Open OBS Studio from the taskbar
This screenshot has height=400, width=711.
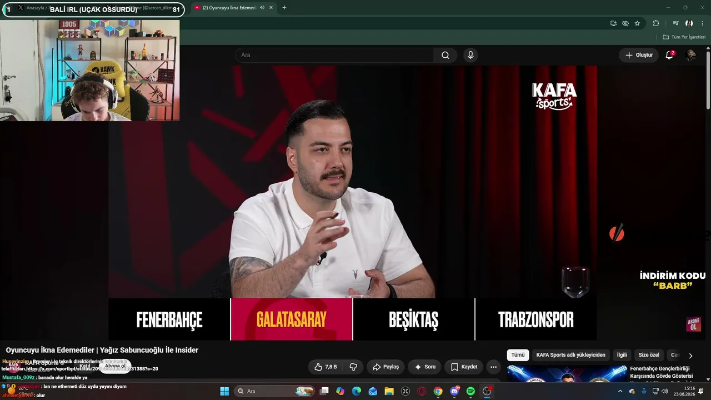click(x=487, y=391)
